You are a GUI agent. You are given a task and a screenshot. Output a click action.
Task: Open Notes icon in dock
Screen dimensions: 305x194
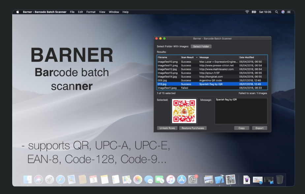coord(105,179)
